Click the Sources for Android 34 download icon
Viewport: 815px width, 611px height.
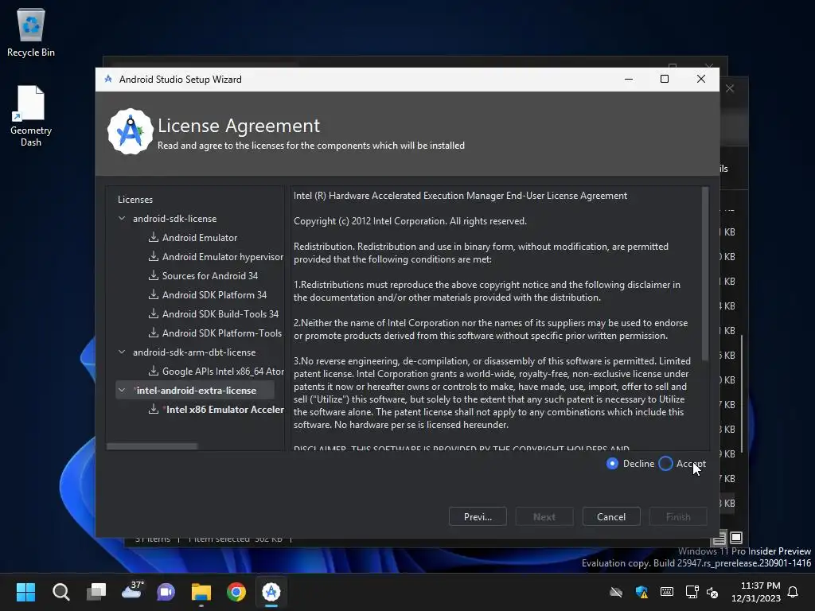[x=154, y=276]
